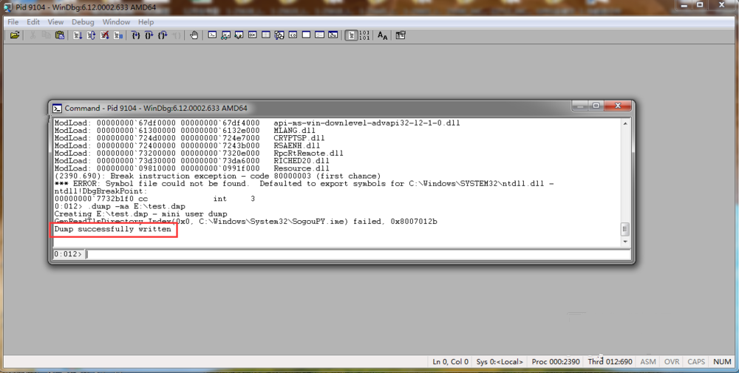Click the ModLoad line for Resource.dll
This screenshot has width=739, height=373.
point(192,168)
